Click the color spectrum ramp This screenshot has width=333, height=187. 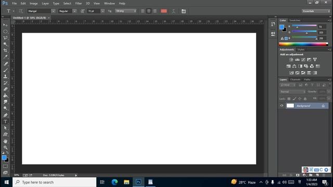pos(303,44)
